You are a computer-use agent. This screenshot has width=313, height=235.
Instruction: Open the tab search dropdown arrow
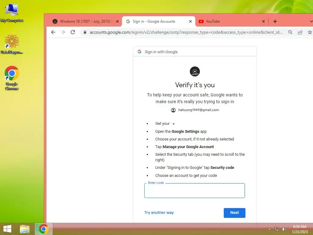(311, 21)
